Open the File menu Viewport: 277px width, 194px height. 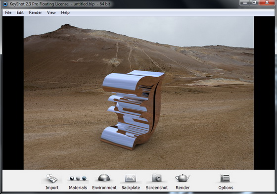(x=8, y=12)
